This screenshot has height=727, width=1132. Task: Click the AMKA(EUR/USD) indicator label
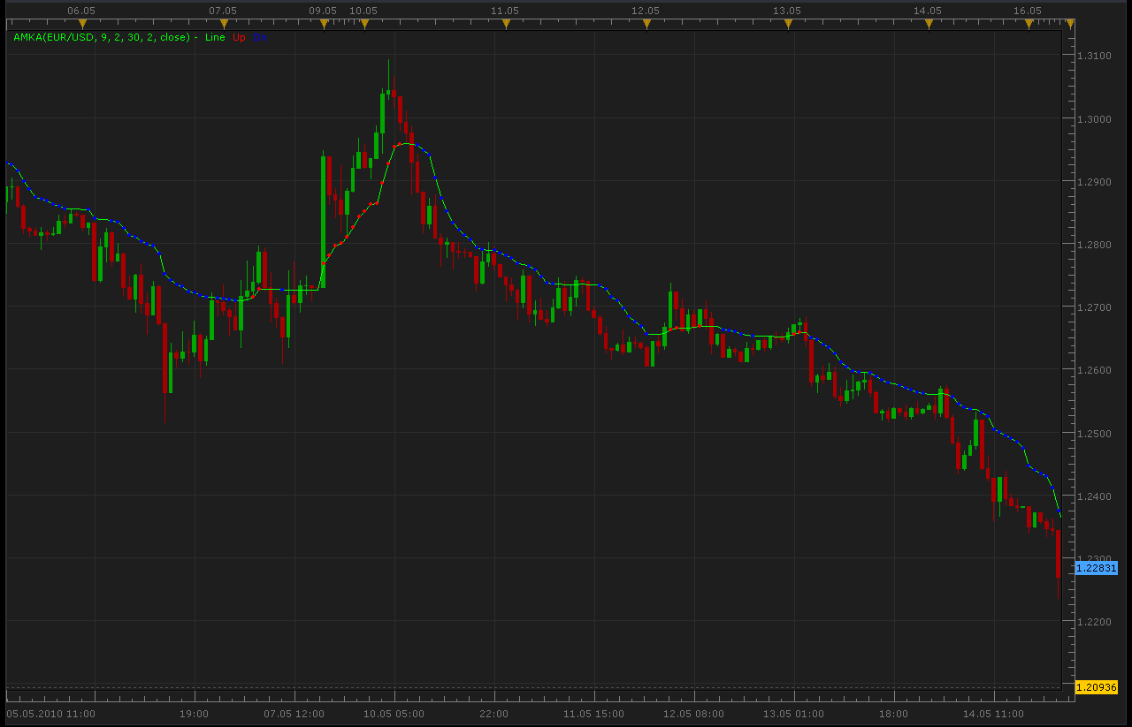coord(102,37)
